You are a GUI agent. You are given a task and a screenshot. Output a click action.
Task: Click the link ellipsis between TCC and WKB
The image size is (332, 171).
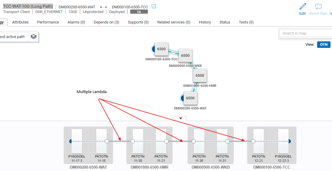(x=173, y=52)
